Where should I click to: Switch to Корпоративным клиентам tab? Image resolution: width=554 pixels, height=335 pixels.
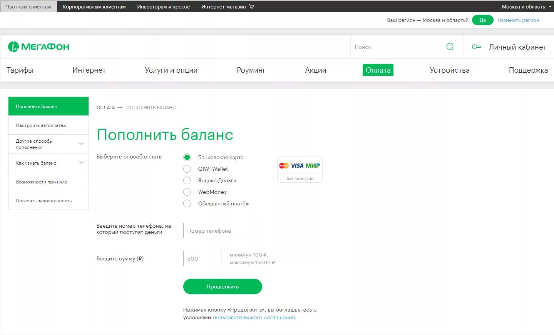pyautogui.click(x=94, y=7)
